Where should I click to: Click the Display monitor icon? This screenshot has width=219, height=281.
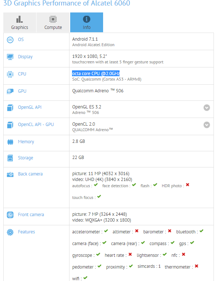tap(10, 57)
